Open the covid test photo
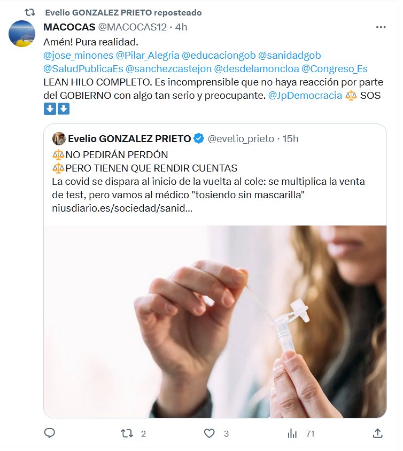 pyautogui.click(x=215, y=322)
